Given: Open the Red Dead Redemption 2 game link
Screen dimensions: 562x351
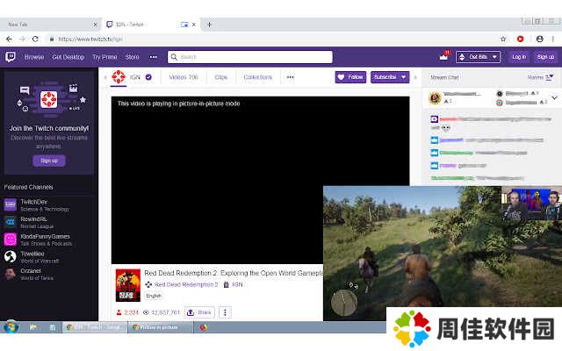Looking at the screenshot, I should tap(186, 284).
